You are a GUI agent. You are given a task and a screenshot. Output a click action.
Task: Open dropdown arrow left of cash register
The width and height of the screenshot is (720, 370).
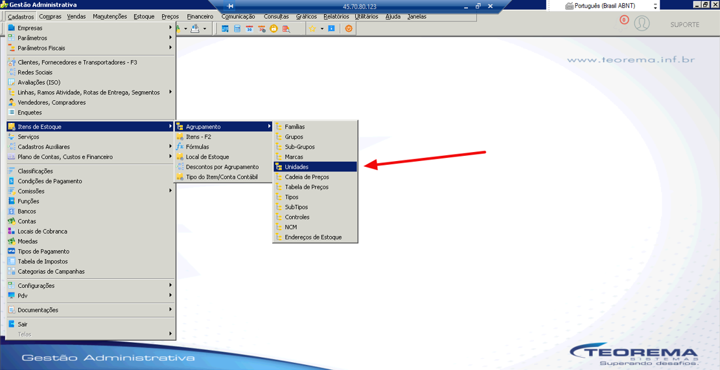[x=185, y=28]
